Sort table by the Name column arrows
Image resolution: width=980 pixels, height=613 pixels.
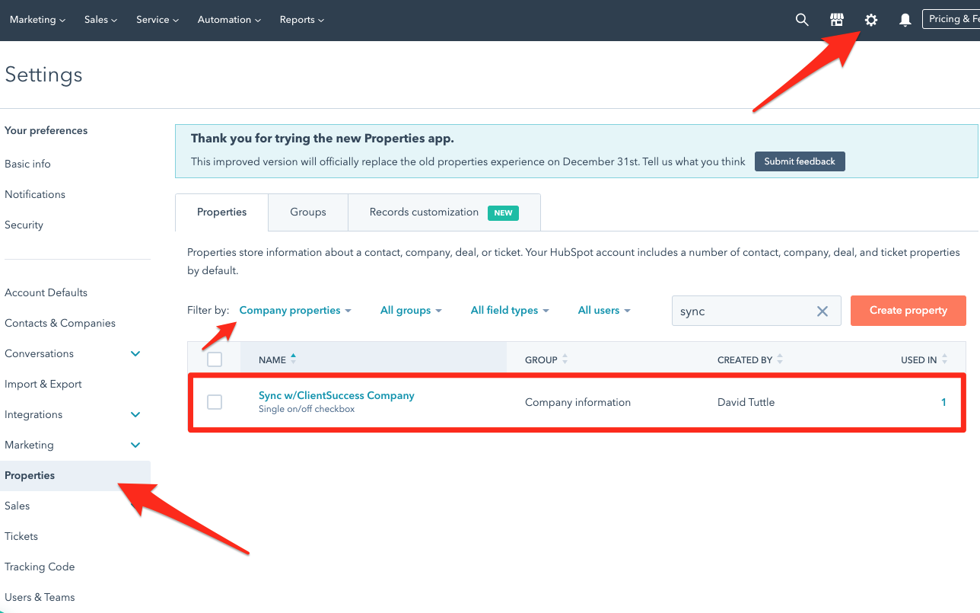click(294, 359)
